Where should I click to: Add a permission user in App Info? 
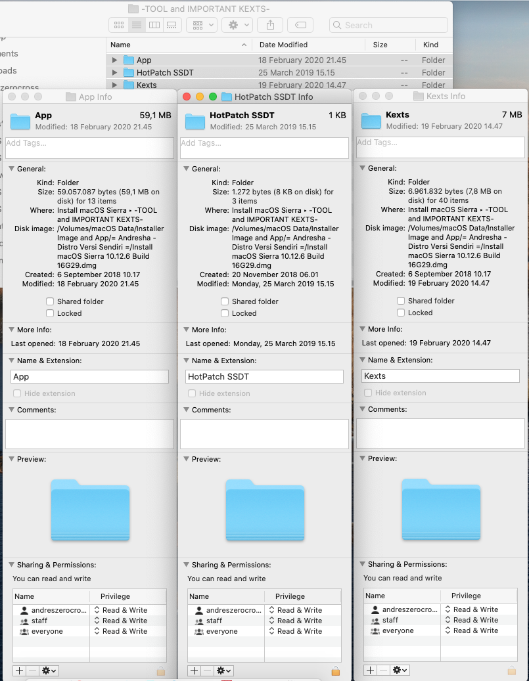pos(19,670)
